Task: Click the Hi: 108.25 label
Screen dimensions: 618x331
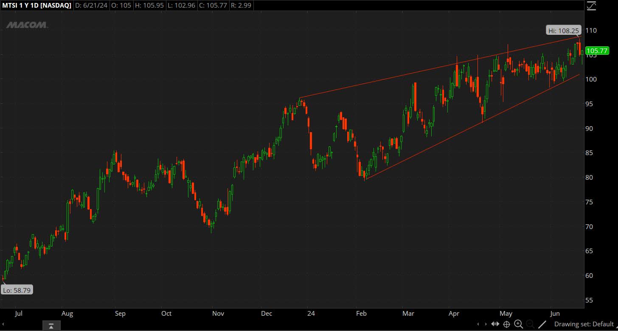Action: tap(563, 30)
